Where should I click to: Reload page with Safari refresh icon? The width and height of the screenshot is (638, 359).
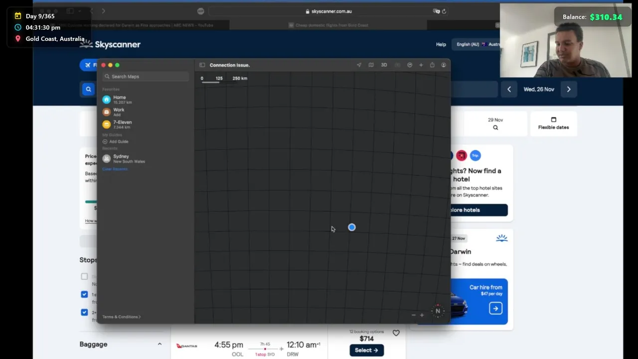(x=444, y=11)
